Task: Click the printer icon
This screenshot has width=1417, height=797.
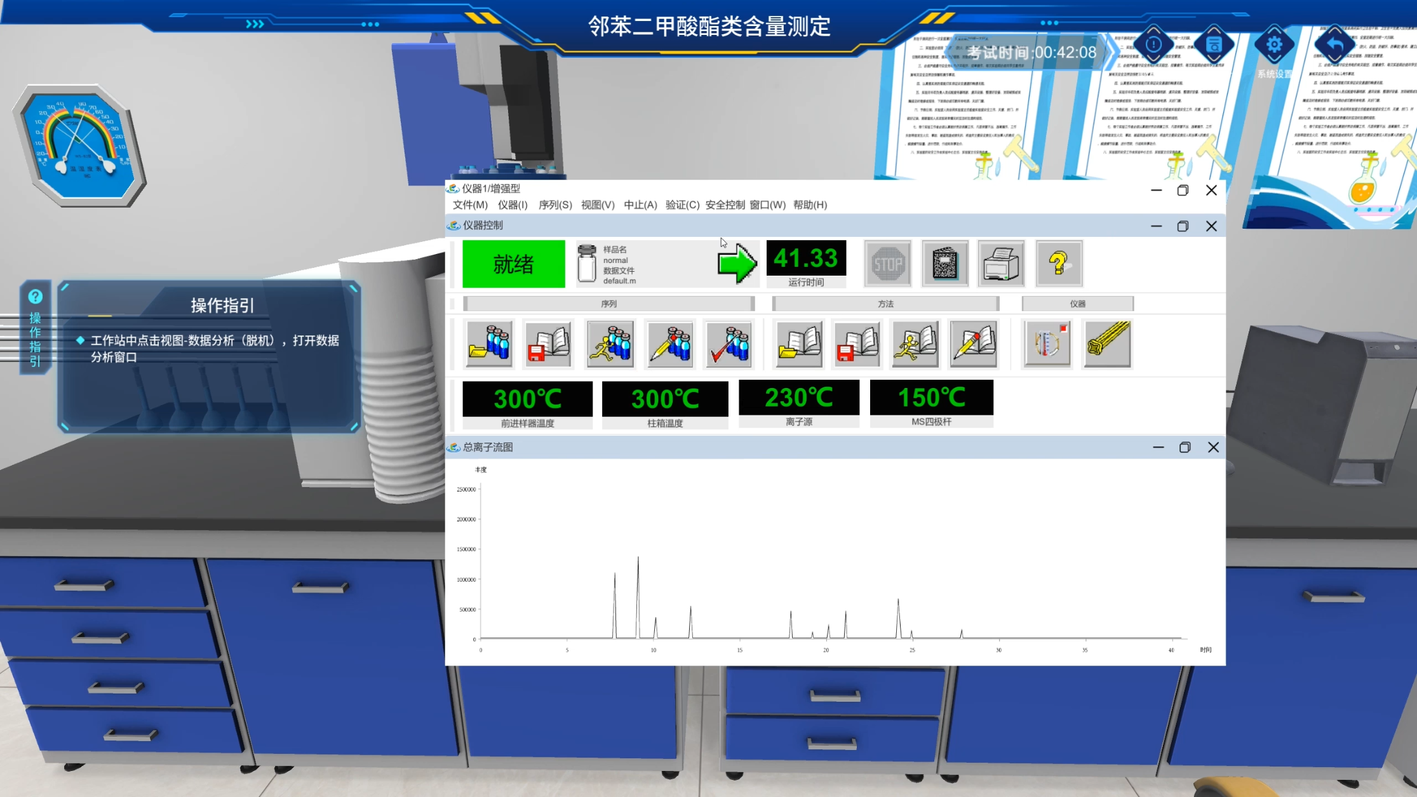Action: pos(1001,264)
